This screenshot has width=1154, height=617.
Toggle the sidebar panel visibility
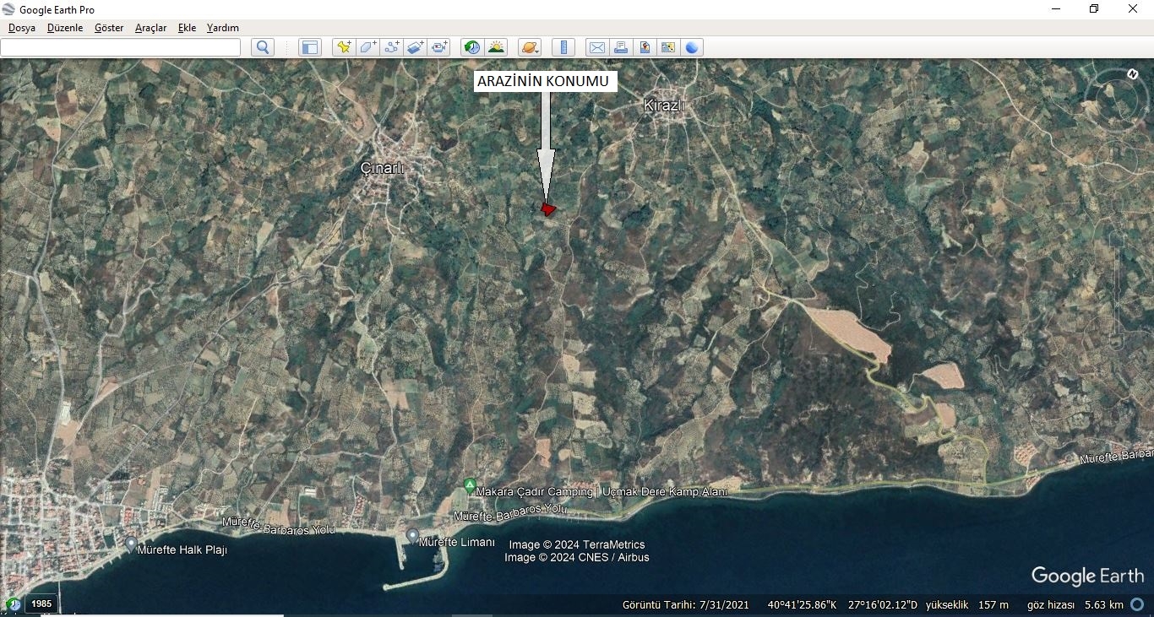[x=310, y=47]
